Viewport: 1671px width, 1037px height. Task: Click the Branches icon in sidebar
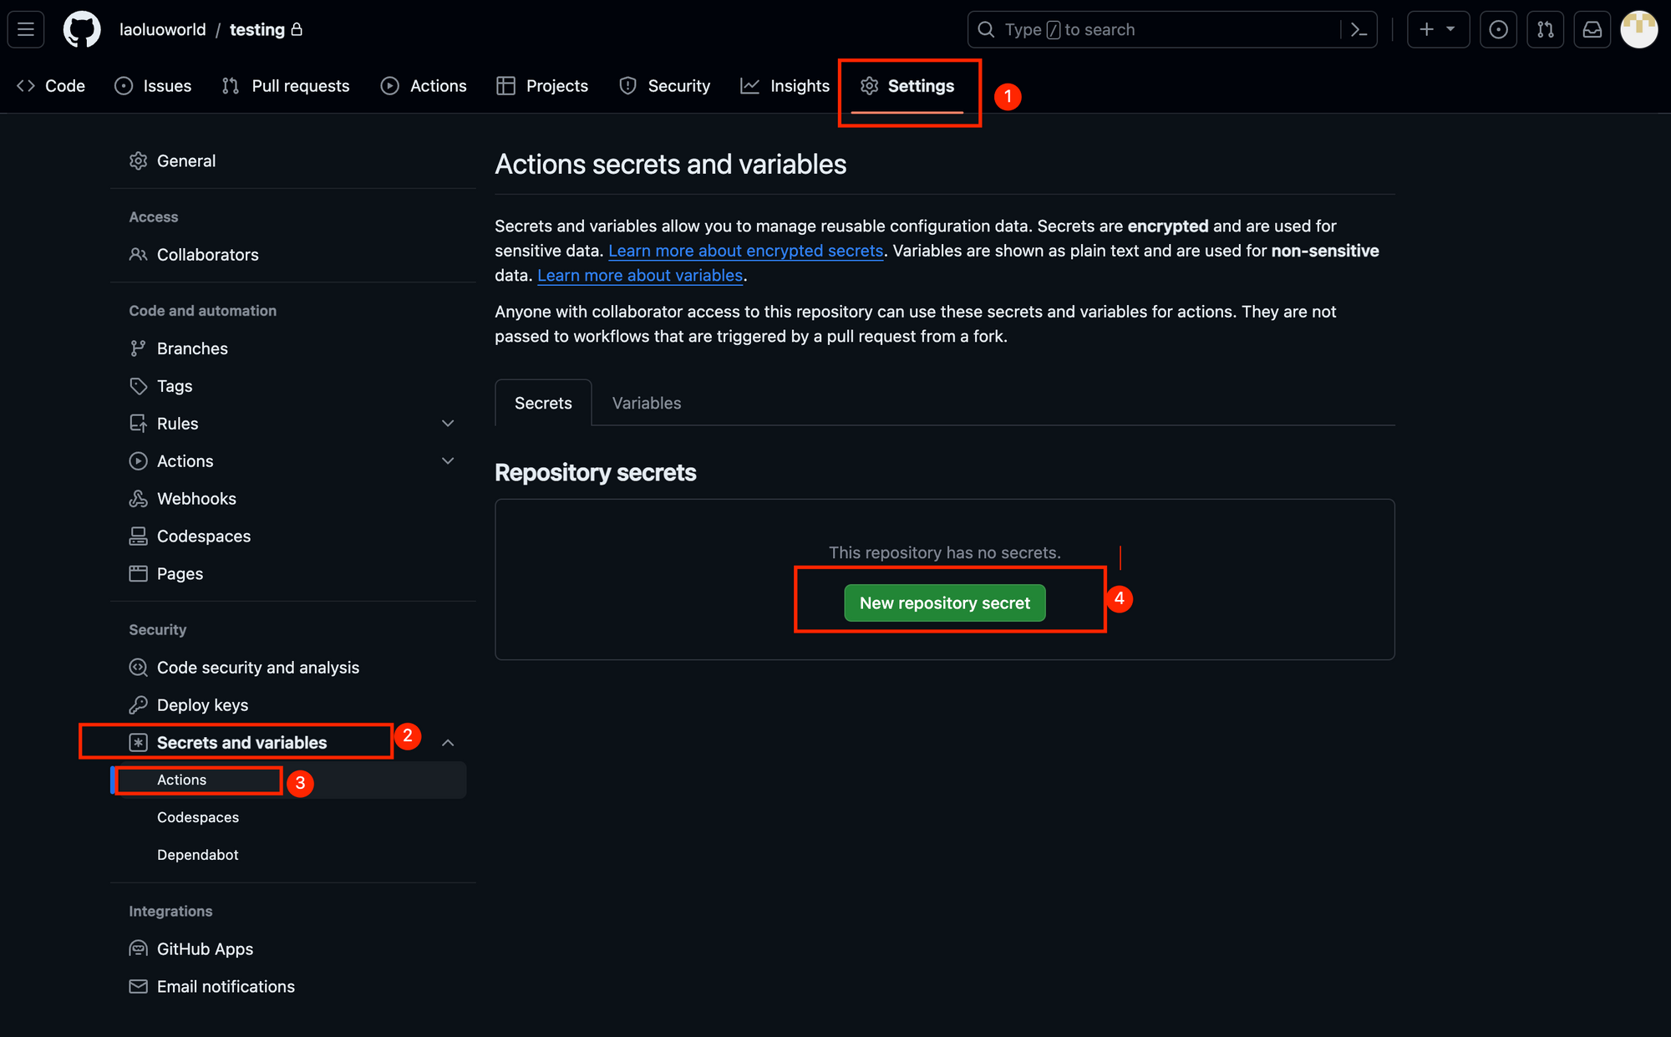[x=139, y=348]
